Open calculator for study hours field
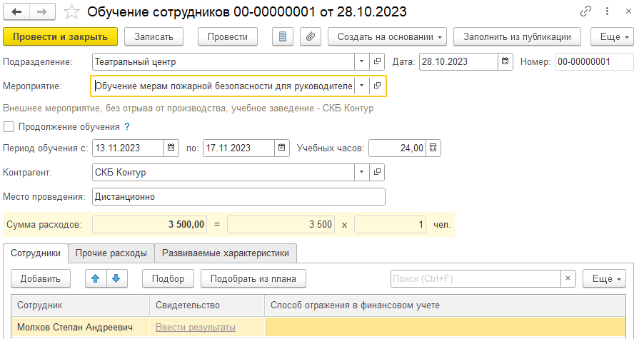The height and width of the screenshot is (339, 639). 433,148
